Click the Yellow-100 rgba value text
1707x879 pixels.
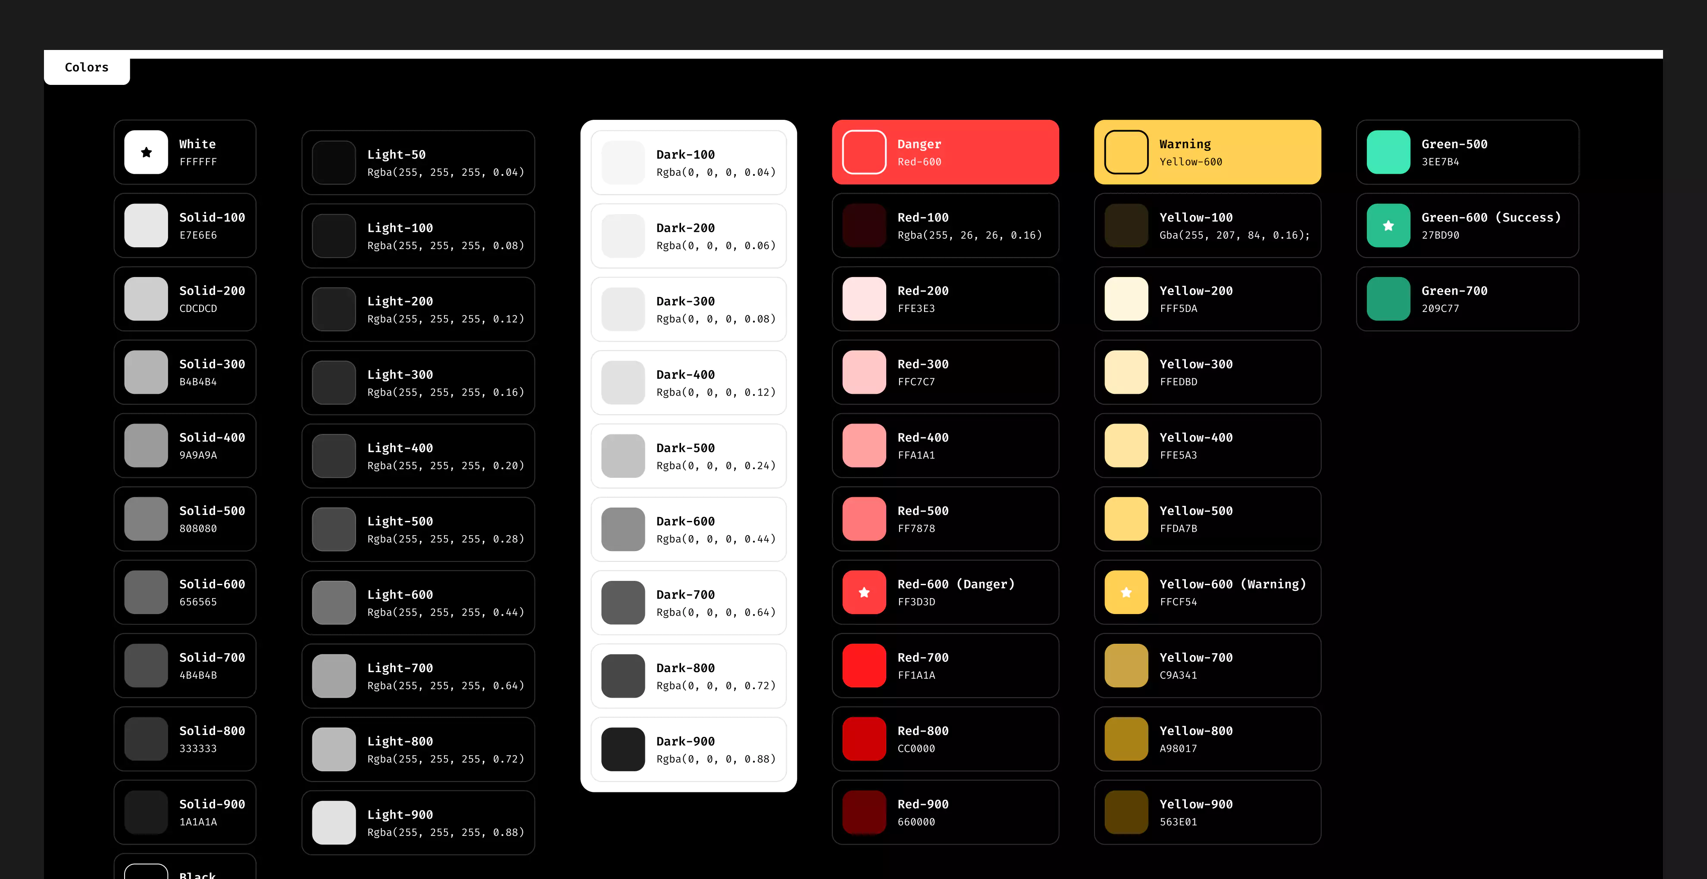(x=1234, y=235)
